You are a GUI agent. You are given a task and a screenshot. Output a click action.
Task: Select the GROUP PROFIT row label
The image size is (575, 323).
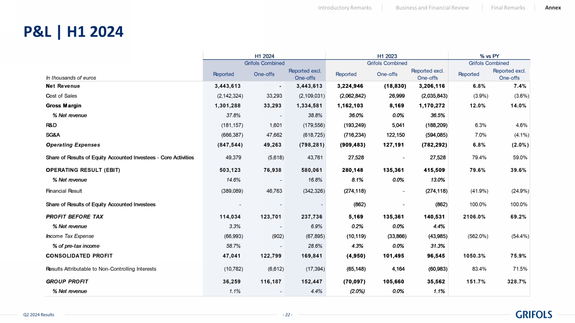click(67, 281)
